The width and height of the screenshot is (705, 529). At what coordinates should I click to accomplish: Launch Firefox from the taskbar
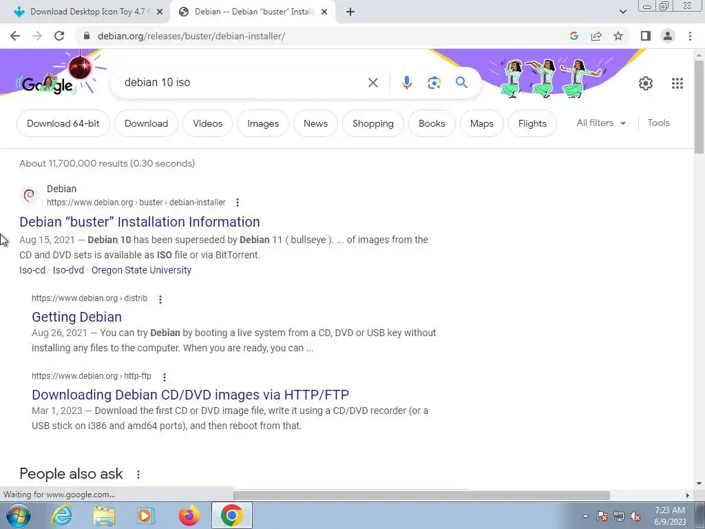tap(189, 515)
